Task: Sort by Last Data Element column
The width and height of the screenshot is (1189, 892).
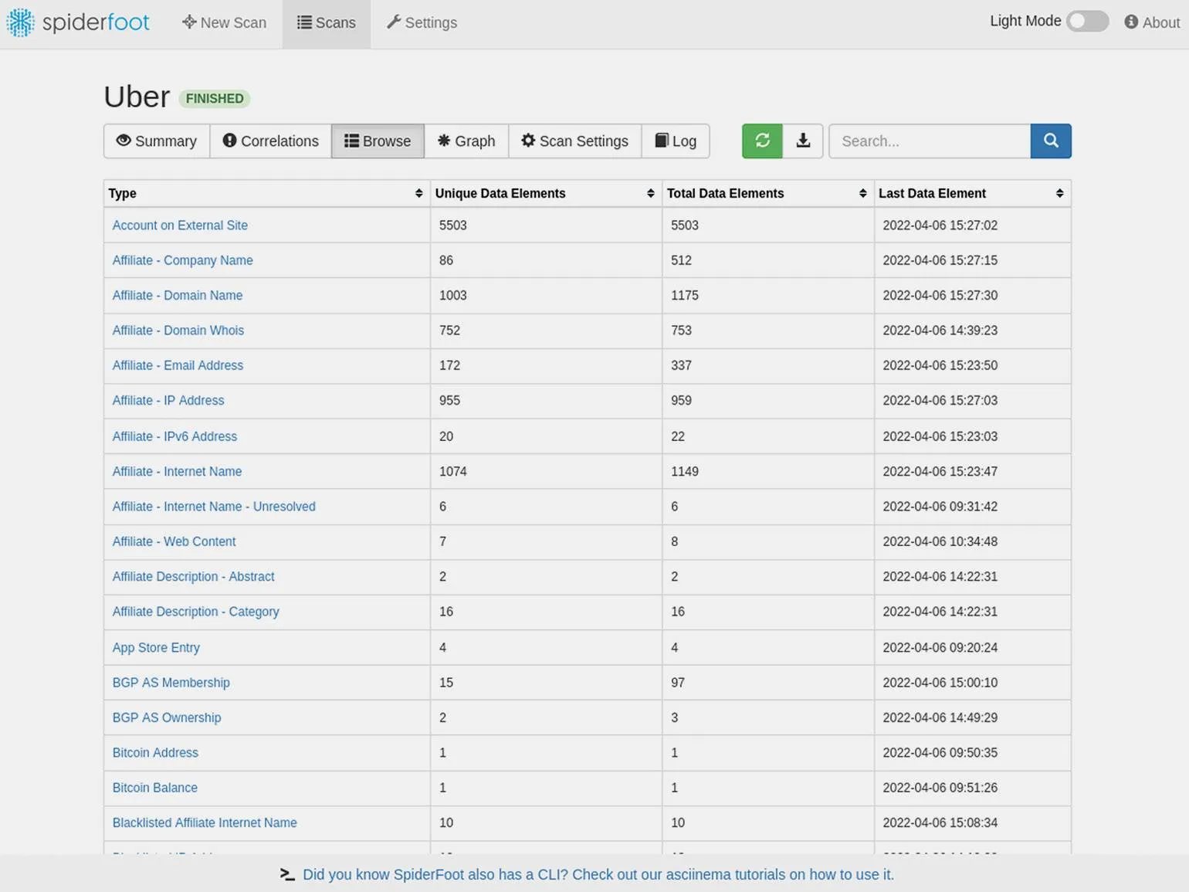Action: point(1059,193)
